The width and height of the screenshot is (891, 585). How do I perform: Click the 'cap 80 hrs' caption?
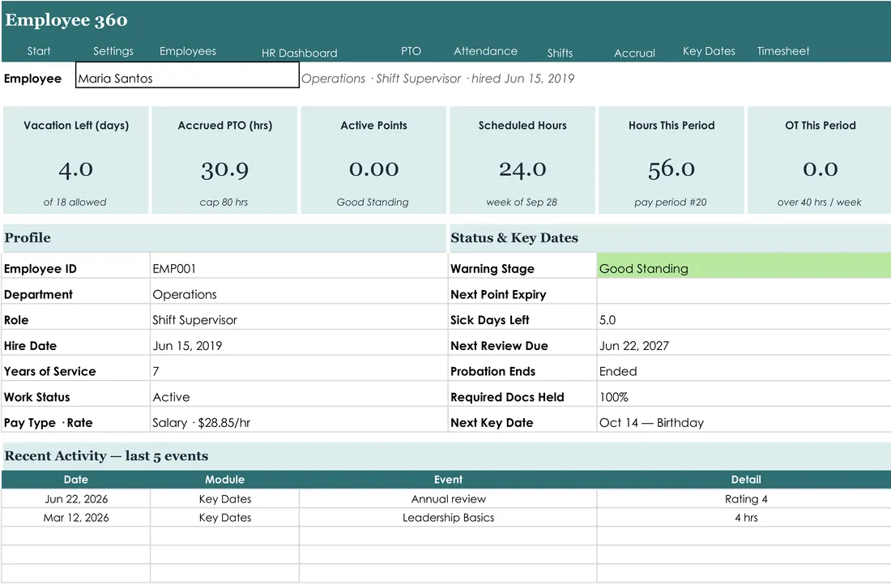coord(224,202)
